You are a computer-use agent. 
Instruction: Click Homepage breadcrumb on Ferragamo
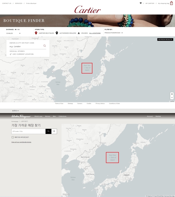point(15,121)
